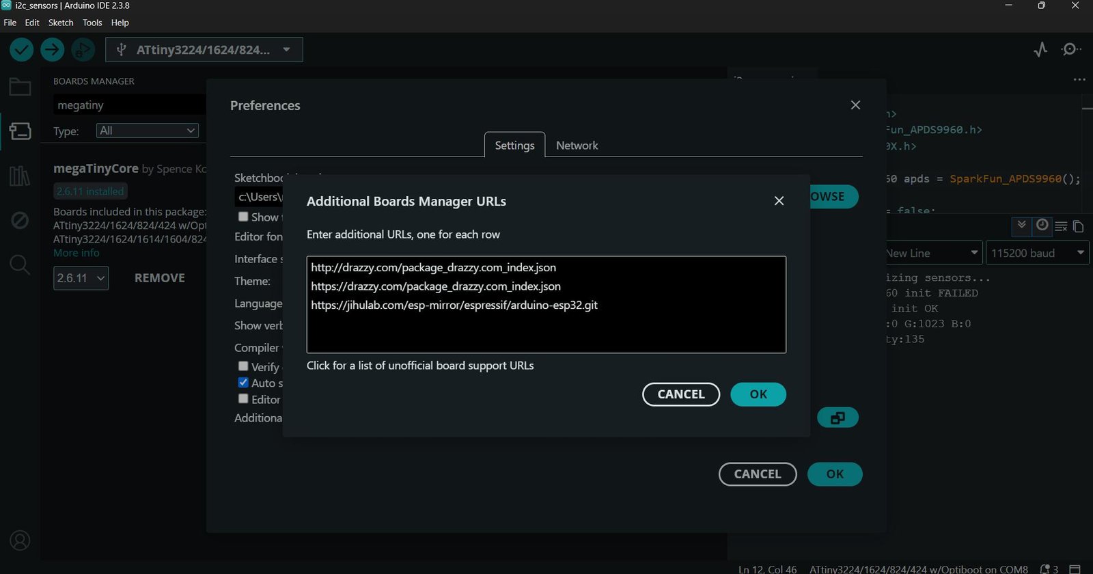This screenshot has height=574, width=1093.
Task: Close the Additional Boards Manager URLs dialog
Action: (779, 201)
